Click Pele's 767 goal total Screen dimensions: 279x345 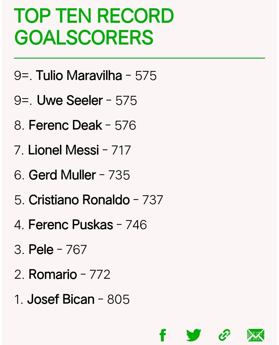pos(76,250)
